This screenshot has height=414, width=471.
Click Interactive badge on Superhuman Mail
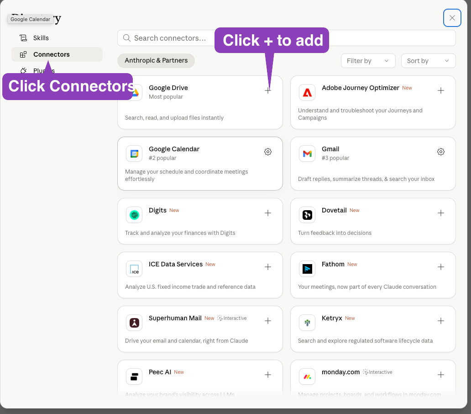232,318
